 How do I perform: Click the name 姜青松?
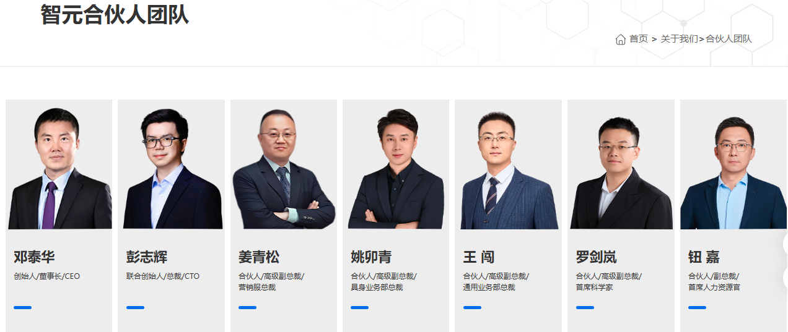click(x=259, y=257)
